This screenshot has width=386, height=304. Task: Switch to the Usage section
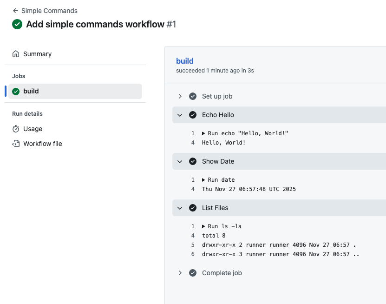click(33, 129)
